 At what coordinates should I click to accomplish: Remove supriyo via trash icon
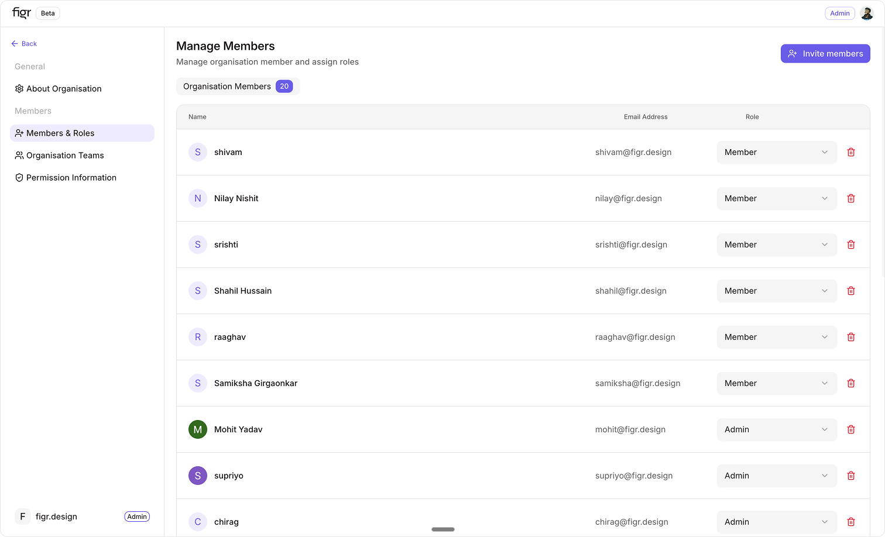click(x=851, y=476)
